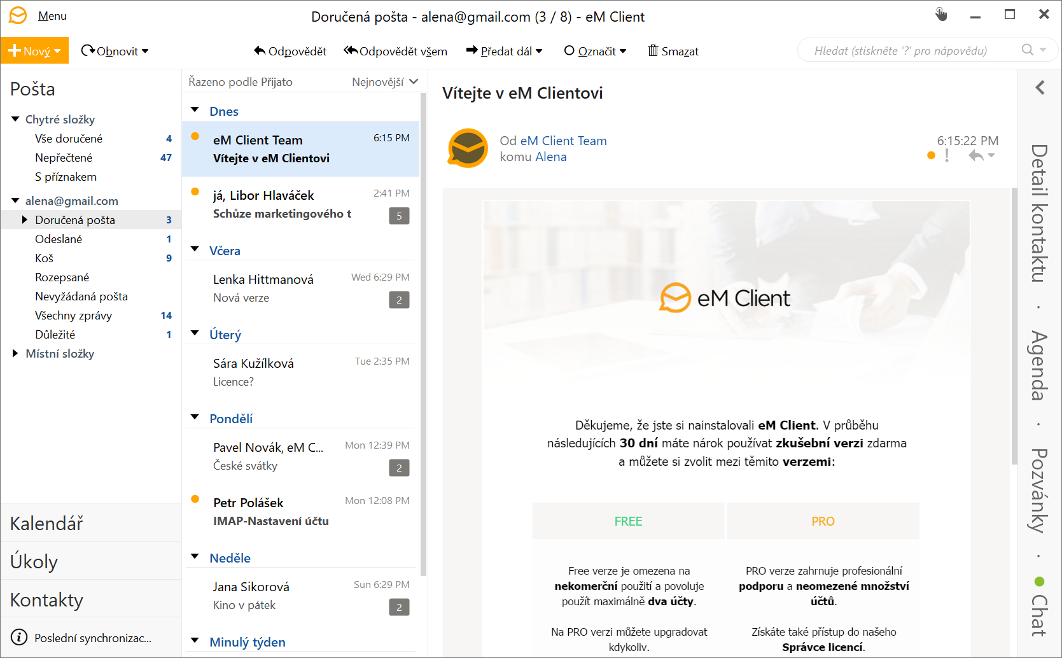Toggle the flag exclamation icon in header
This screenshot has width=1062, height=658.
947,155
